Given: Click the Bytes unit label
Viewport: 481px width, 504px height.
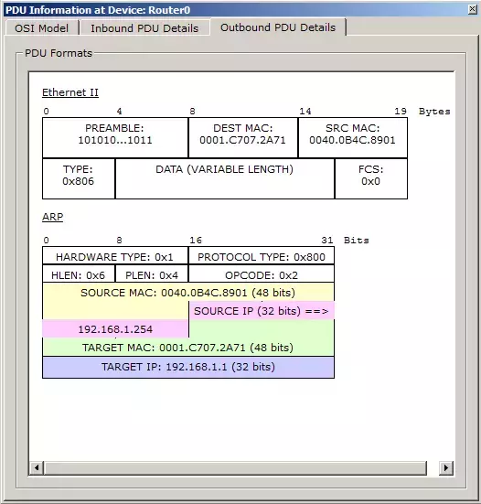Looking at the screenshot, I should point(434,112).
